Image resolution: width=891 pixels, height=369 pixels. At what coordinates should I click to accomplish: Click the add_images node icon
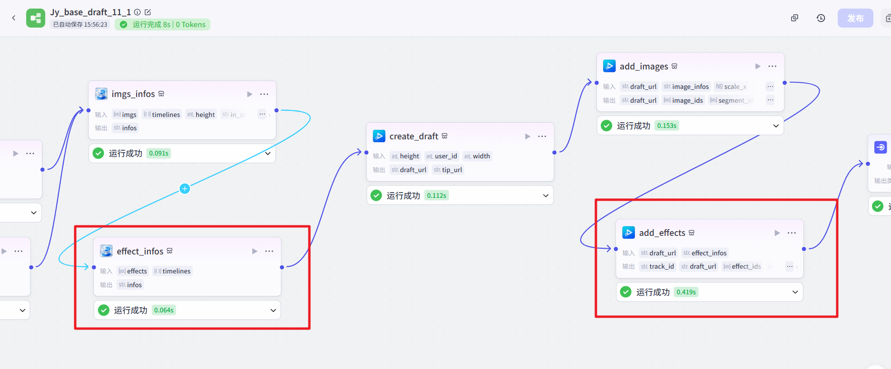click(x=609, y=66)
